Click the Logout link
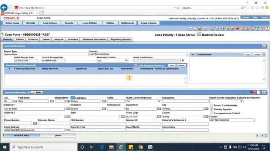The width and height of the screenshot is (270, 151). click(x=264, y=18)
